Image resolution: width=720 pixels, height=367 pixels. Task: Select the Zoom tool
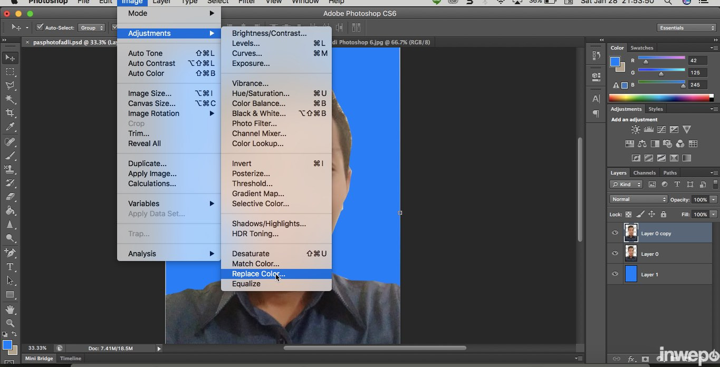tap(10, 323)
